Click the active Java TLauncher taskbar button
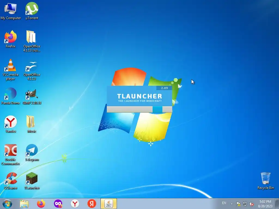 tap(109, 204)
